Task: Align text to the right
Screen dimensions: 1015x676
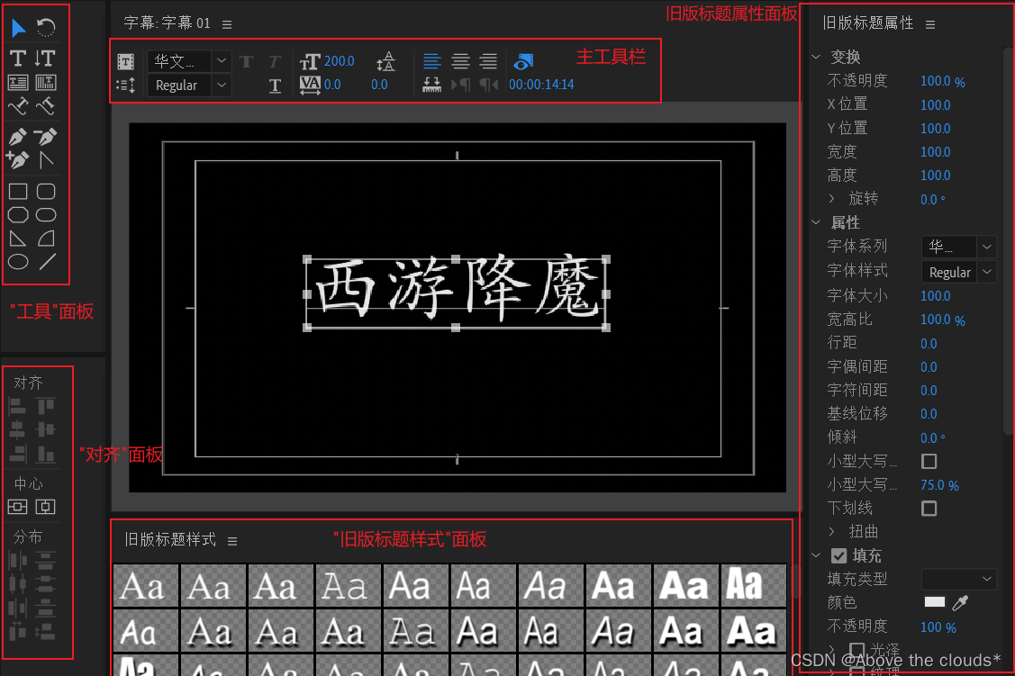Action: [x=488, y=61]
